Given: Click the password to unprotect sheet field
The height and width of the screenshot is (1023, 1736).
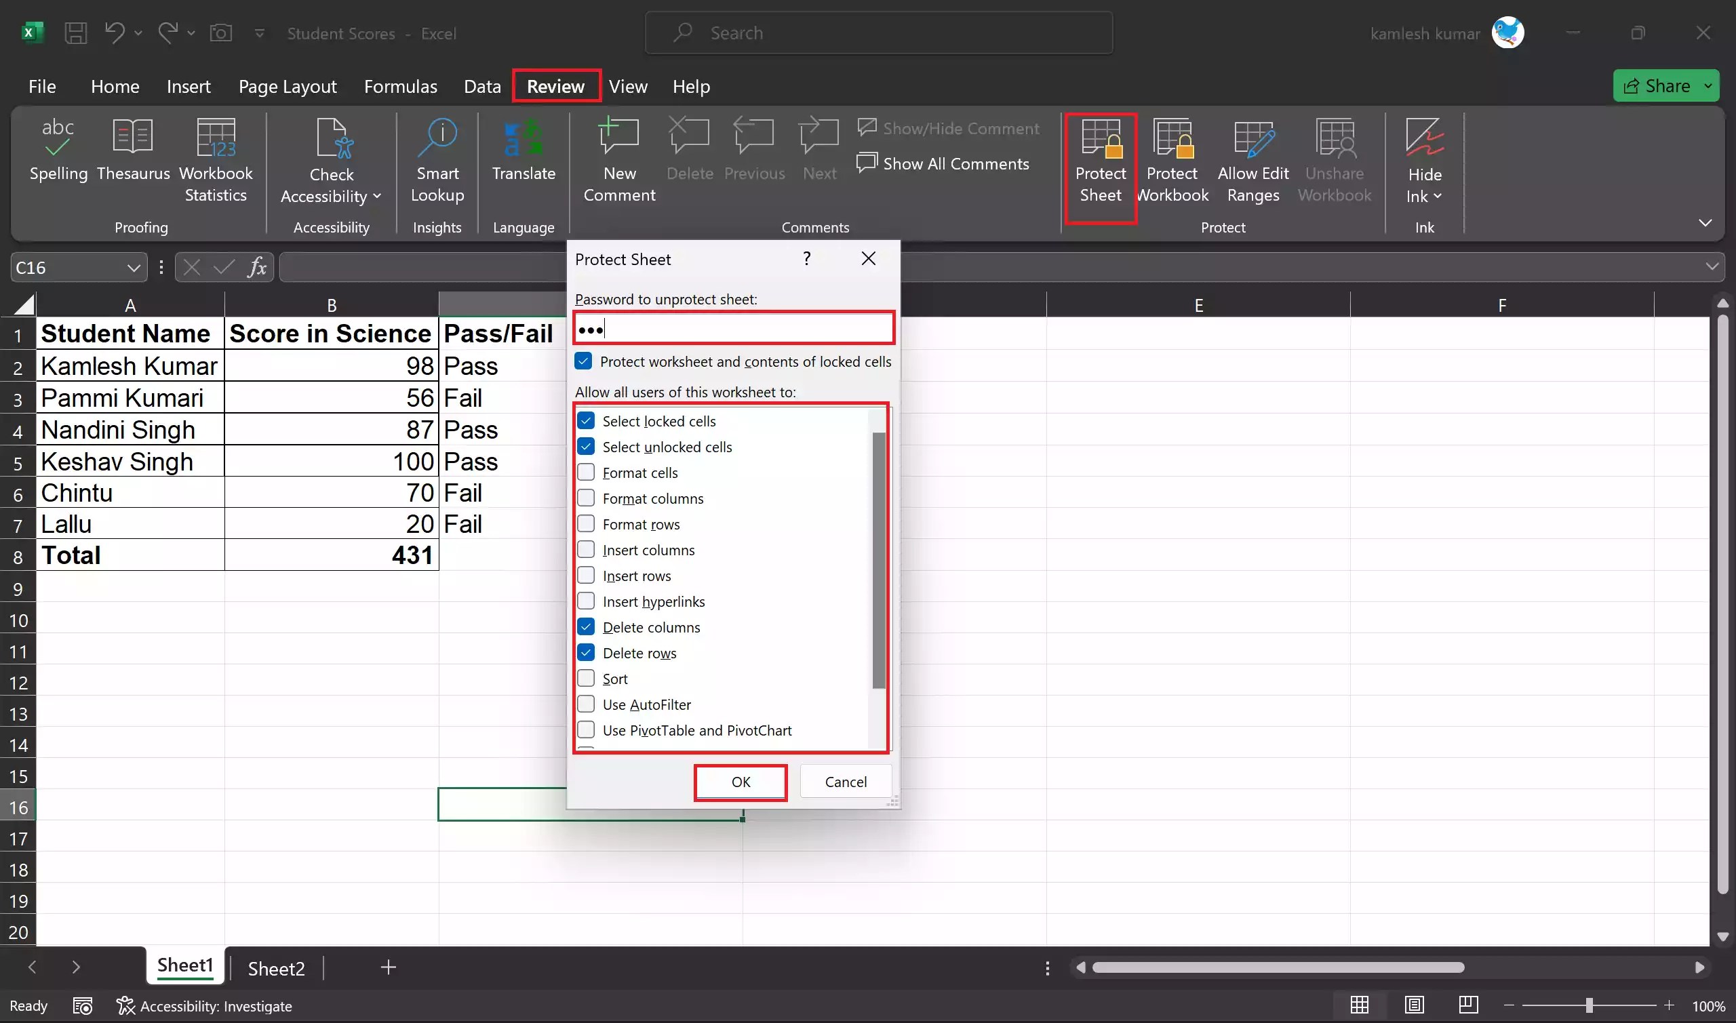Looking at the screenshot, I should [x=734, y=329].
